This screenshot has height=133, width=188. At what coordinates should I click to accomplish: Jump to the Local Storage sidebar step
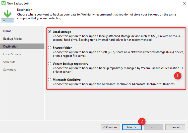(x=12, y=54)
